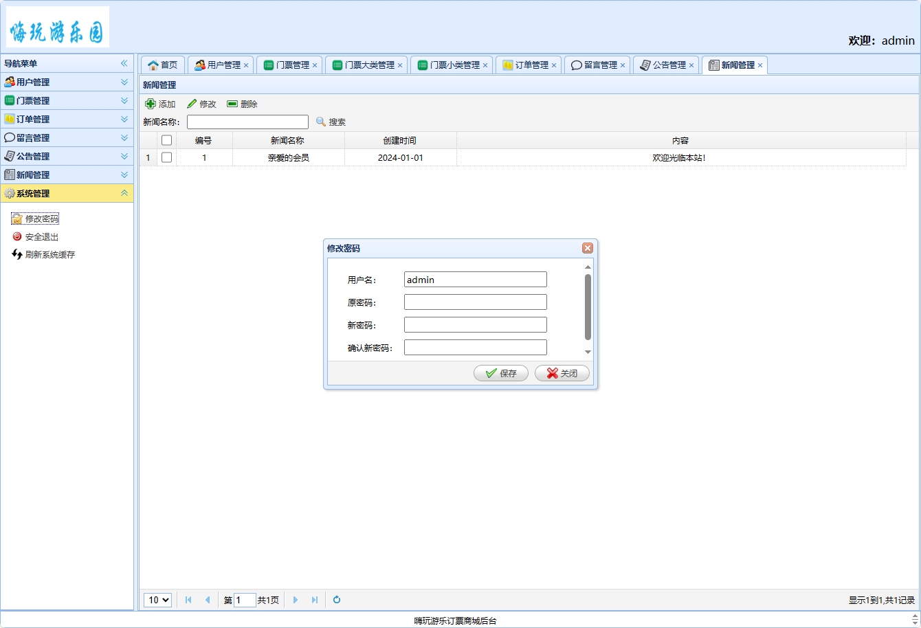The width and height of the screenshot is (921, 628).
Task: Click the last page arrow icon
Action: [x=314, y=600]
